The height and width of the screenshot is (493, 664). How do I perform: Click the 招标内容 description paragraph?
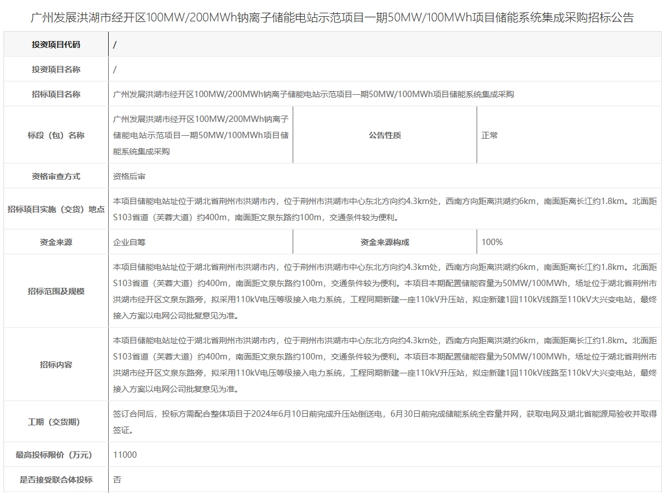coord(385,364)
